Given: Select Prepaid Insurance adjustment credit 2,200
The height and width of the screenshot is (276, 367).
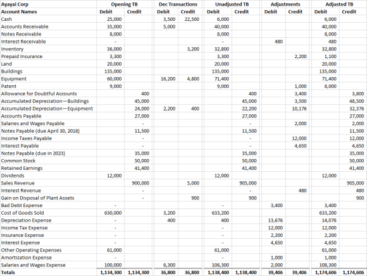Looking at the screenshot, I should pyautogui.click(x=301, y=57).
